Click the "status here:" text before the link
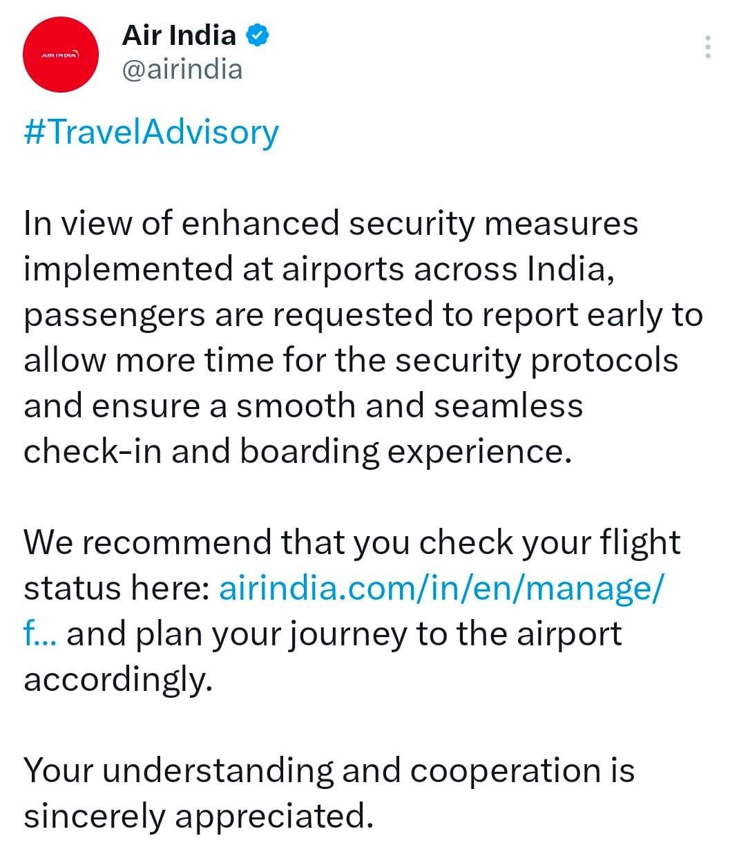The height and width of the screenshot is (845, 746). pyautogui.click(x=117, y=588)
